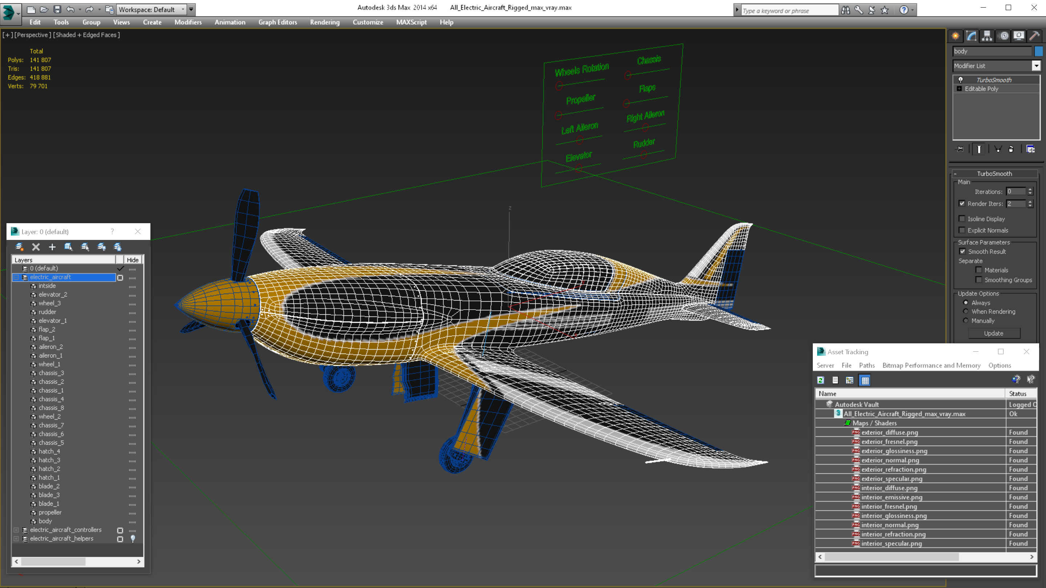Screen dimensions: 1046x588
Task: Click the Redo arrow icon
Action: [90, 9]
